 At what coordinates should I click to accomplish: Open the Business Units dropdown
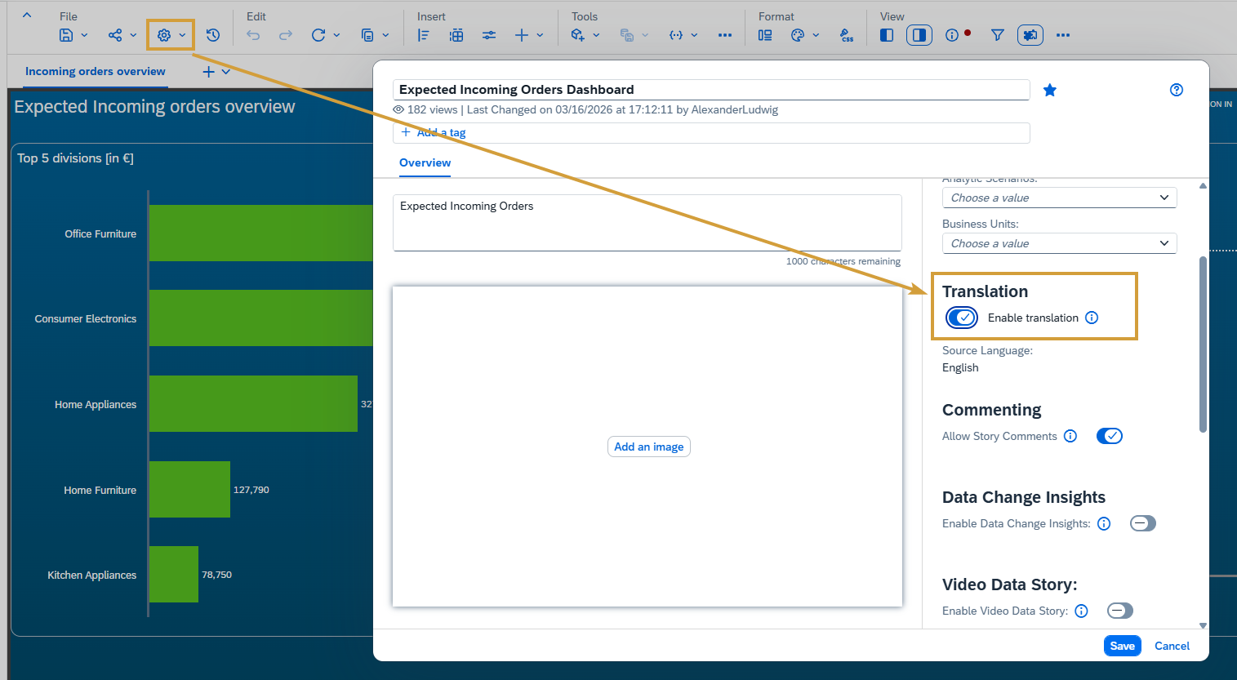click(x=1060, y=243)
